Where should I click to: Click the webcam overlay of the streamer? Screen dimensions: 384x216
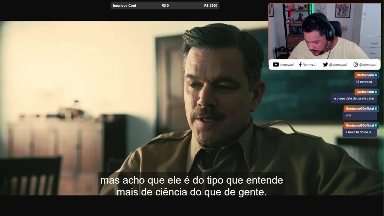coord(325,31)
